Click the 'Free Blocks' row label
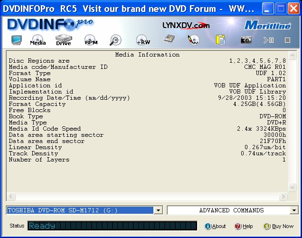Viewport: 302px width, 238px height. [29, 110]
